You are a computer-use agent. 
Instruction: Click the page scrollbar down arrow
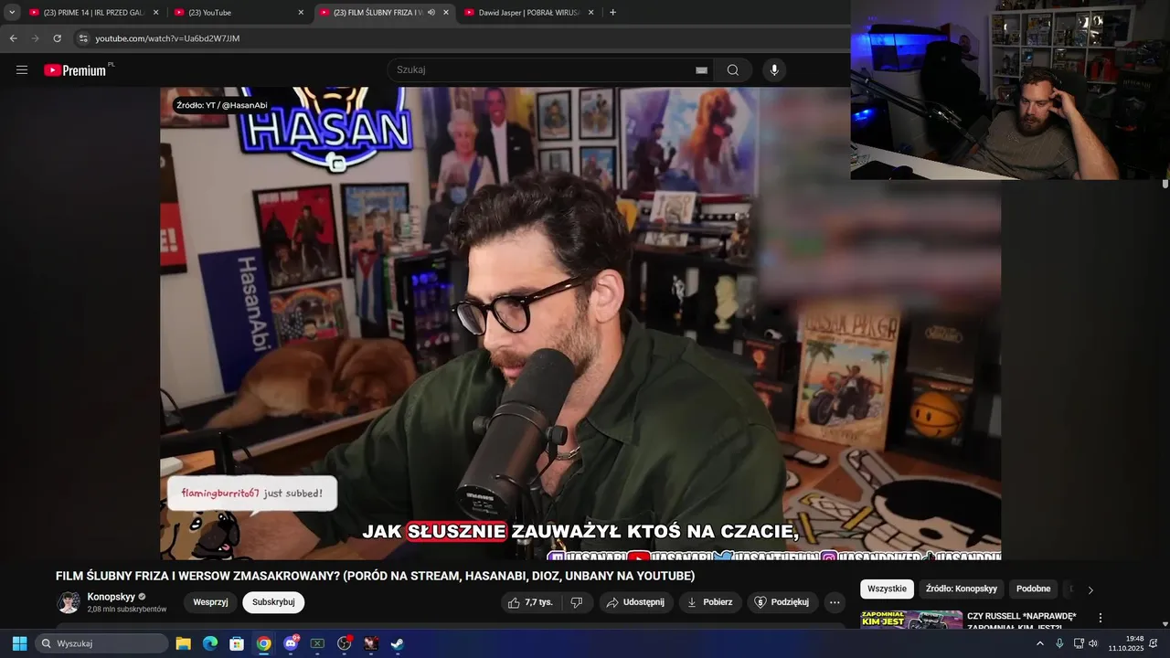1165,624
